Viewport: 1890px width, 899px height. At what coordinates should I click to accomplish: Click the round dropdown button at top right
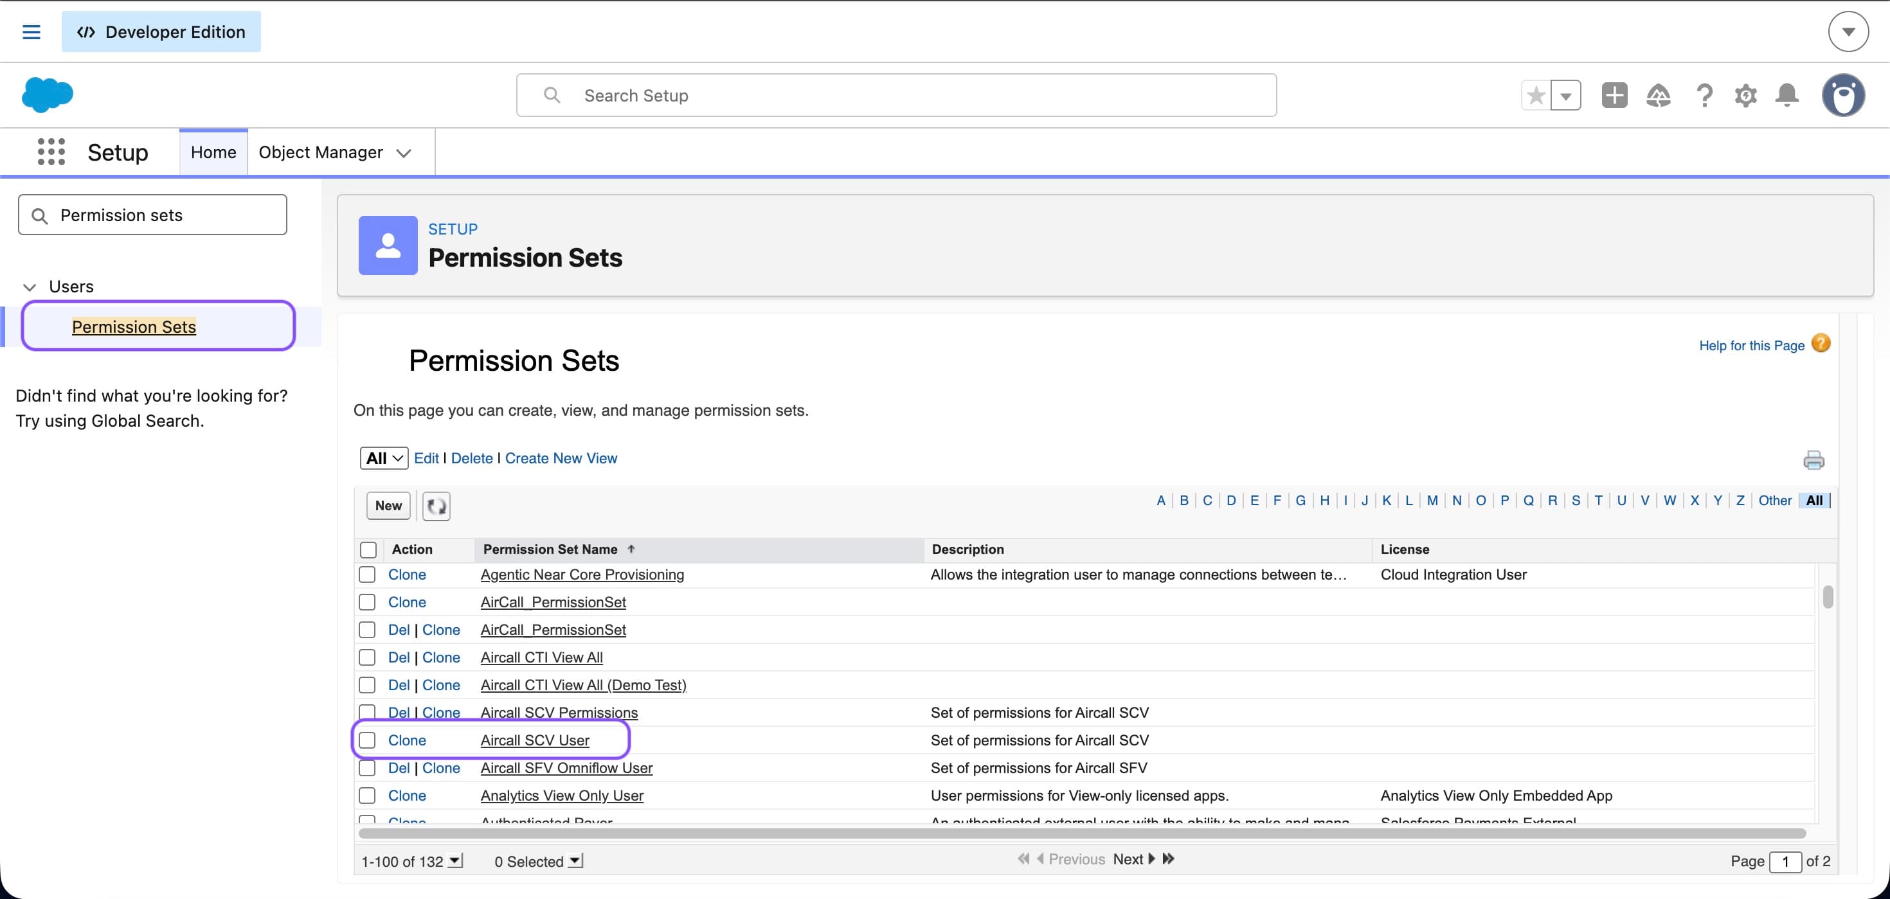coord(1848,31)
